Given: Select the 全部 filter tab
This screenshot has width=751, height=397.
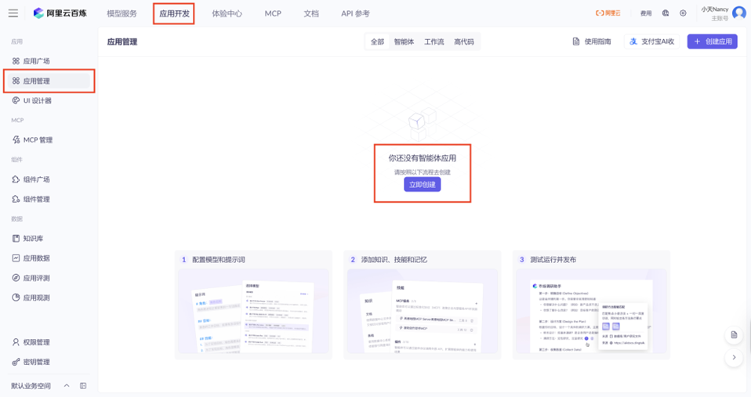Looking at the screenshot, I should pos(377,42).
